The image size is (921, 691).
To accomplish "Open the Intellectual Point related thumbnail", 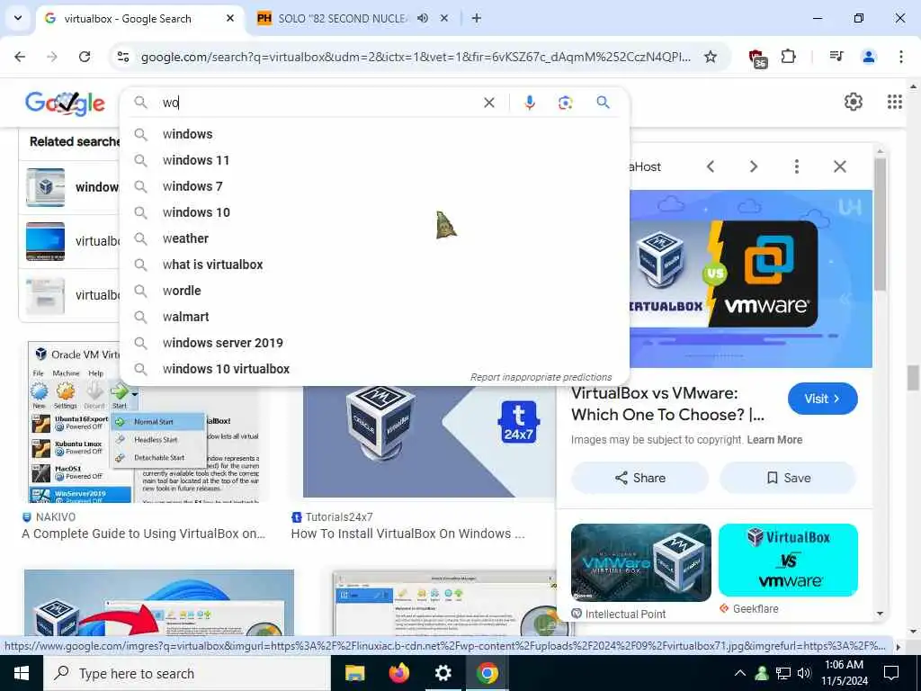I will (x=640, y=562).
